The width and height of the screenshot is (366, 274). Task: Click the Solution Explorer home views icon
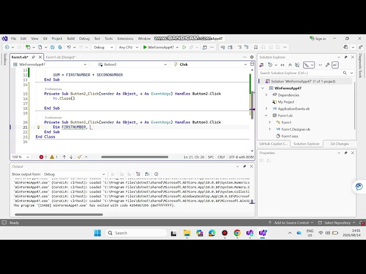(261, 65)
